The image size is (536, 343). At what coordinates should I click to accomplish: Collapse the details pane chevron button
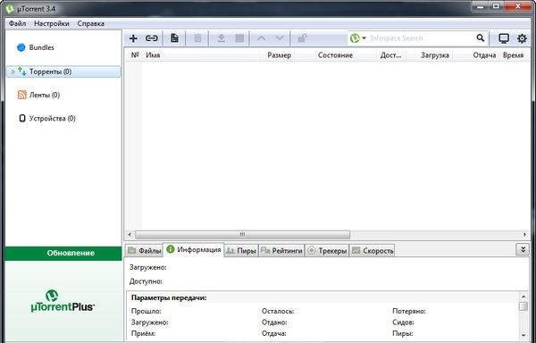tap(523, 249)
